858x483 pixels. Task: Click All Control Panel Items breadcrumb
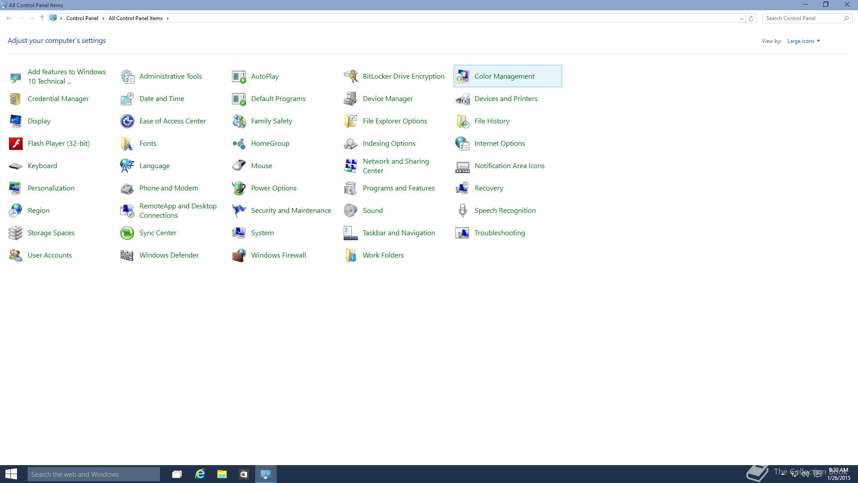(x=135, y=18)
